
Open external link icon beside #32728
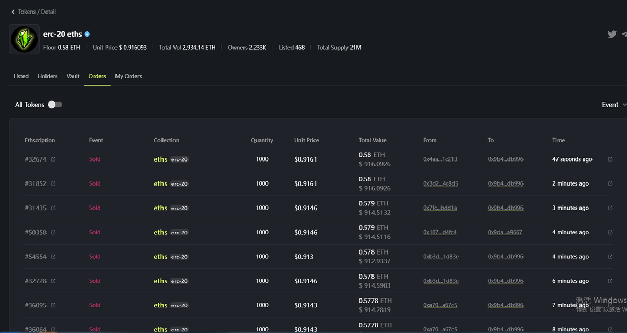53,281
